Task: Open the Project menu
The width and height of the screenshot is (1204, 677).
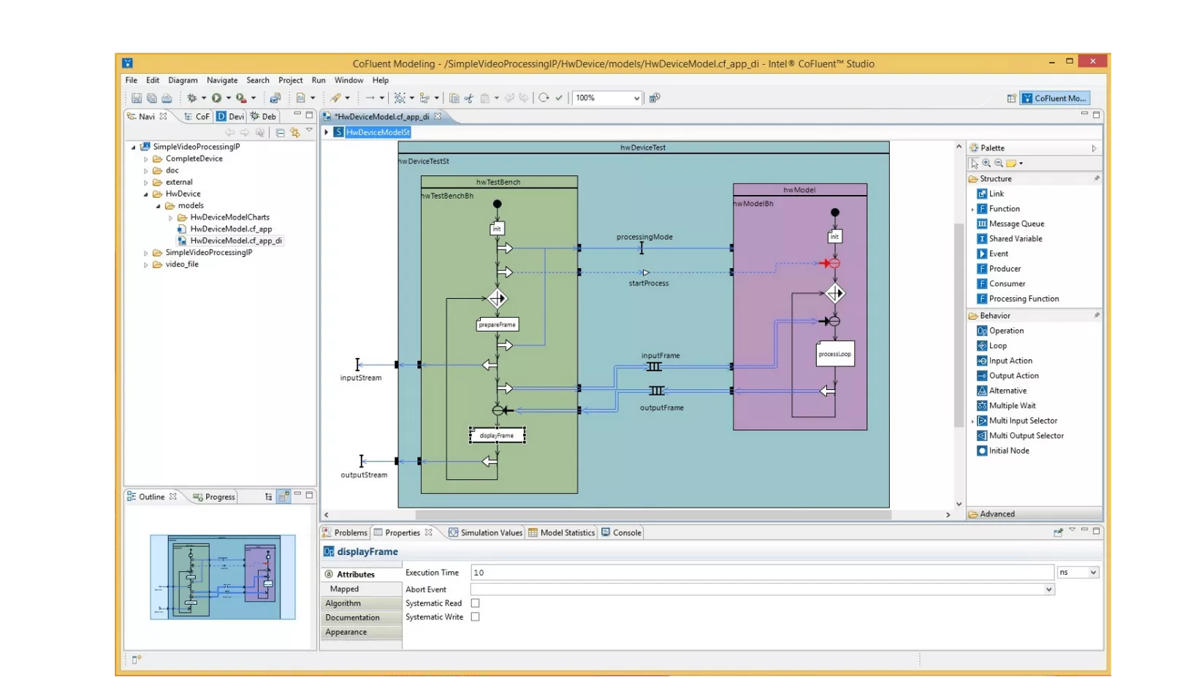Action: 290,80
